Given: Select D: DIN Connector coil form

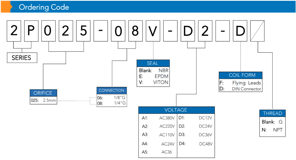Looking at the screenshot, I should coord(240,89).
